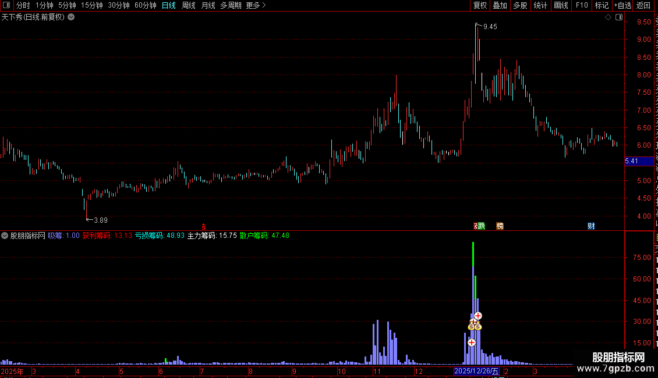Switch to the 周线 period tab

point(189,5)
